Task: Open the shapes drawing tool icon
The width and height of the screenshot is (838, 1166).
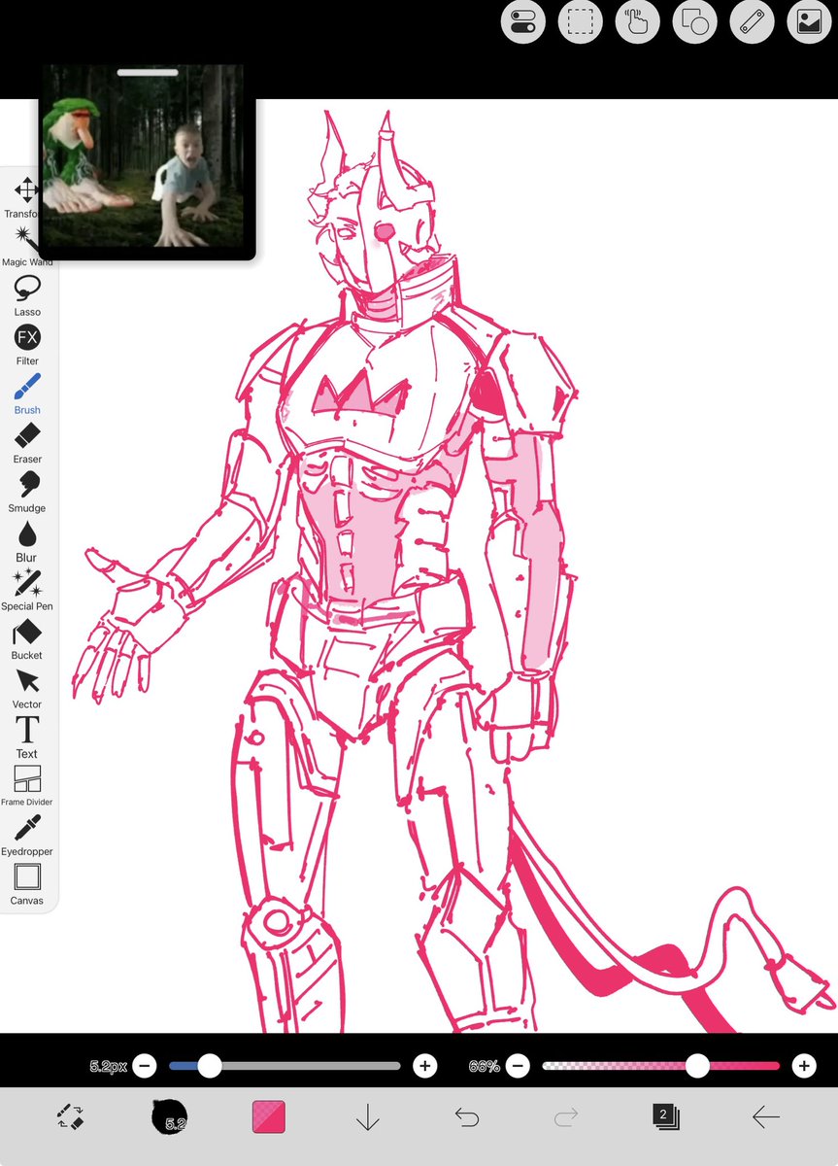Action: tap(695, 21)
